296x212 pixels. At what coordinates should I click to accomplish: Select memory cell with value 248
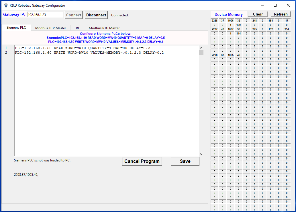[254, 21]
